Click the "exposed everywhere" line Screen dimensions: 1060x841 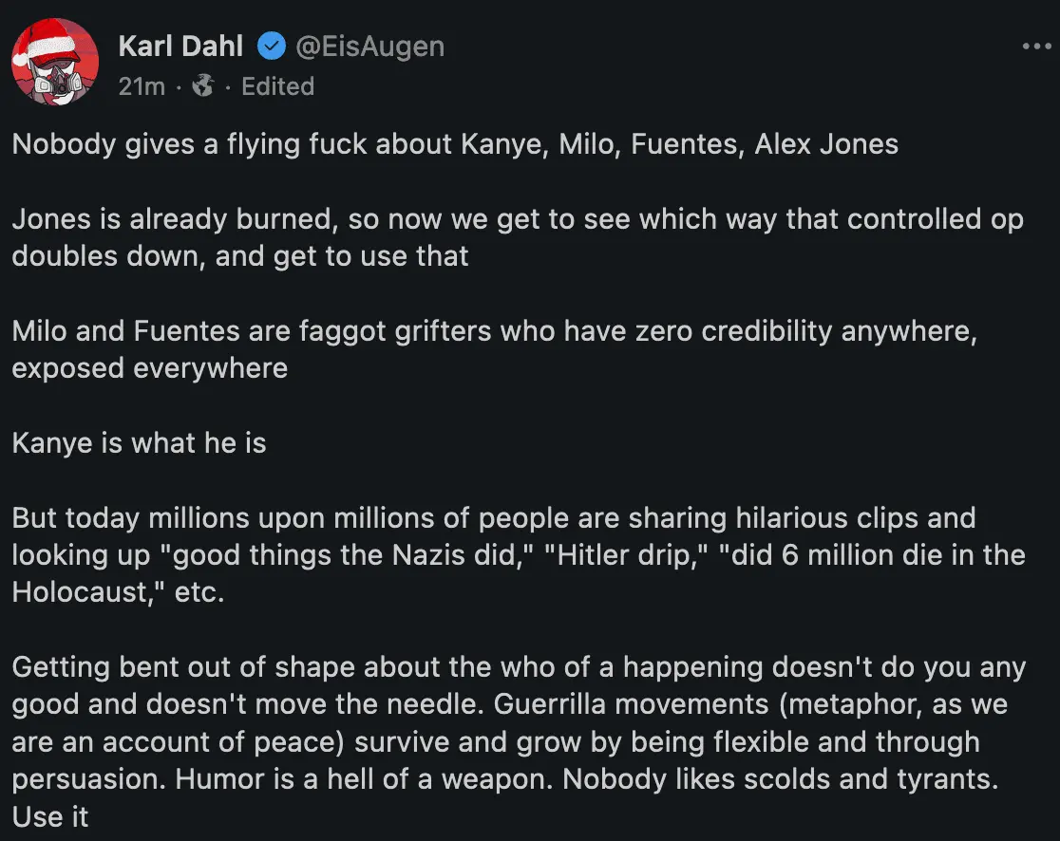point(150,368)
